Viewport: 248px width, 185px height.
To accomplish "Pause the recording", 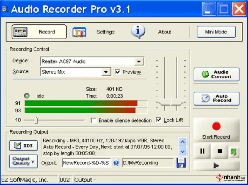I will click(202, 151).
